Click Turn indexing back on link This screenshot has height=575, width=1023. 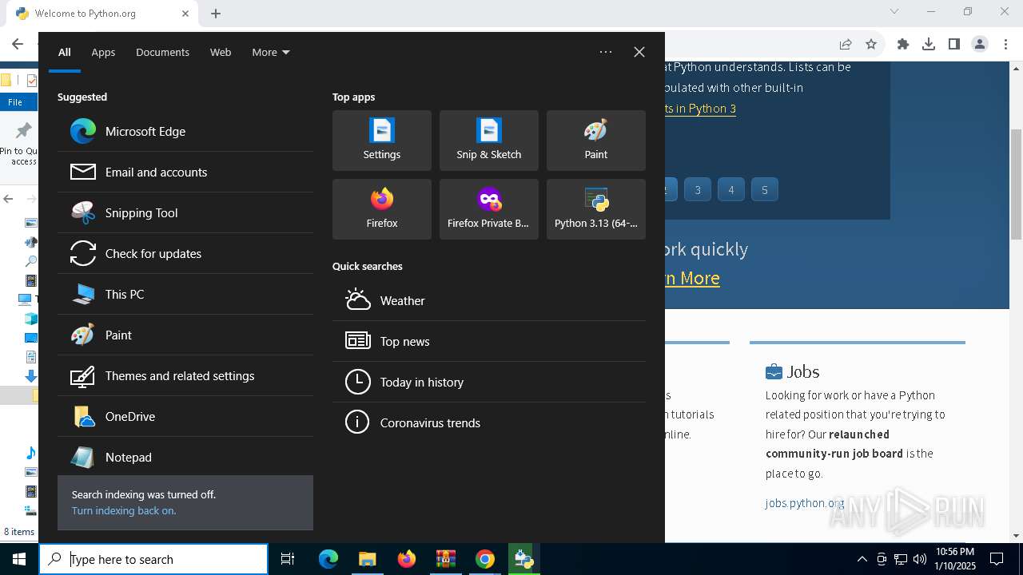(x=124, y=511)
